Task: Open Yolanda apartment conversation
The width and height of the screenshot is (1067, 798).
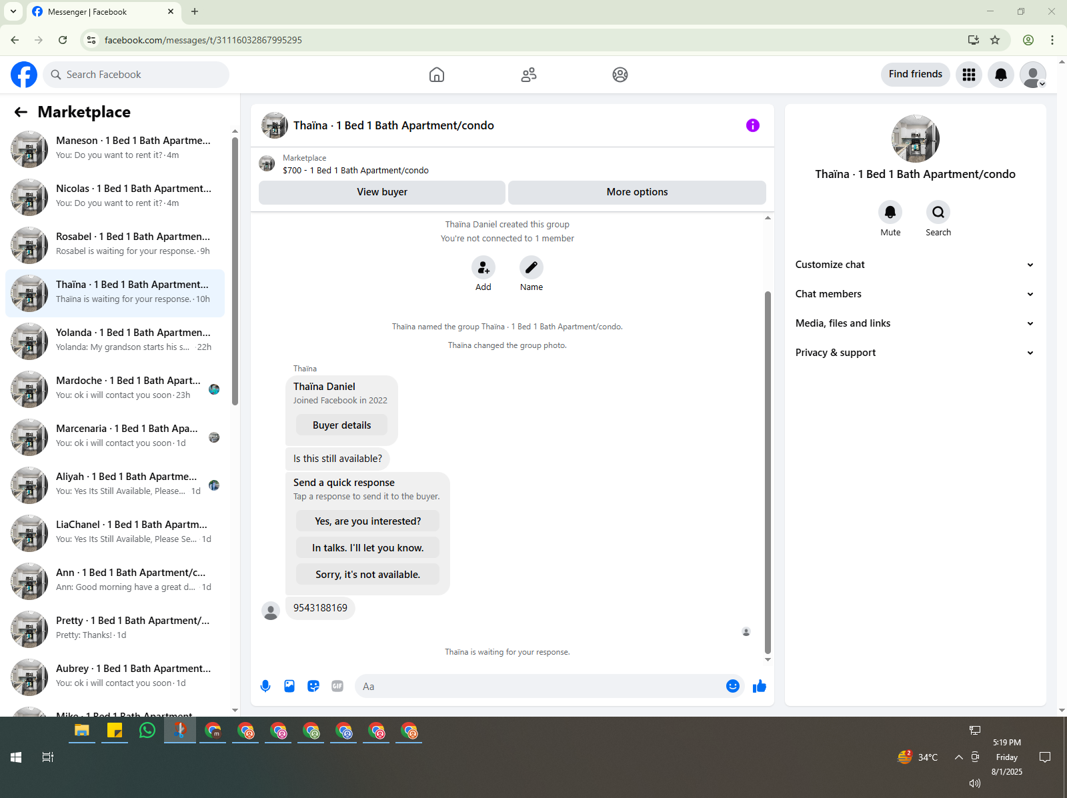Action: (x=115, y=341)
